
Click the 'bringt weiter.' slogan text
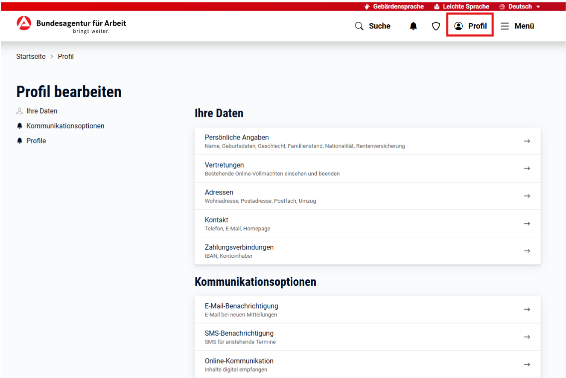point(91,31)
